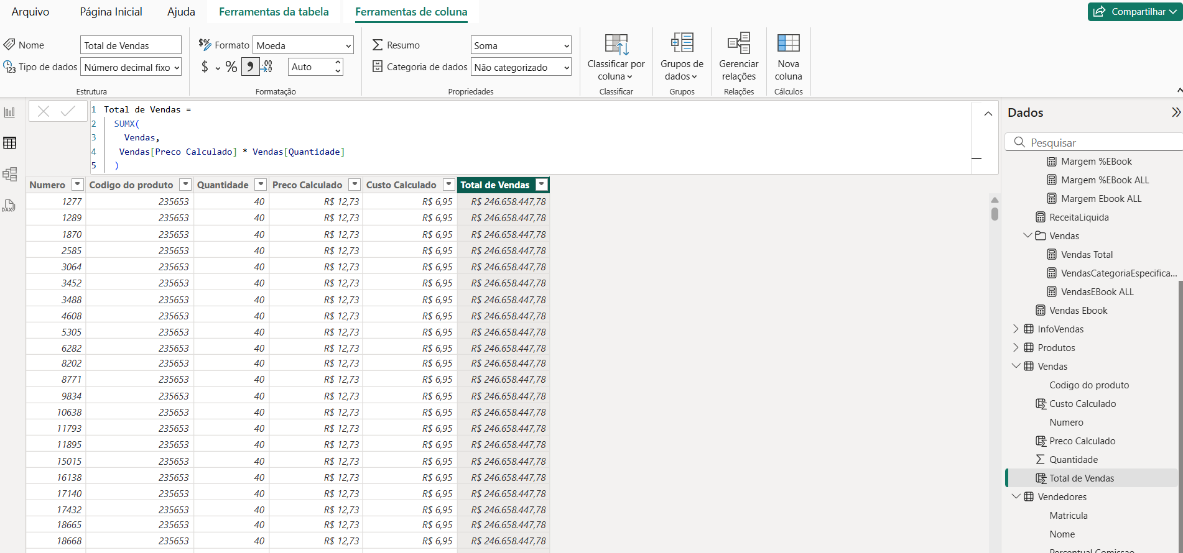Toggle thousands separator comma icon

click(250, 66)
